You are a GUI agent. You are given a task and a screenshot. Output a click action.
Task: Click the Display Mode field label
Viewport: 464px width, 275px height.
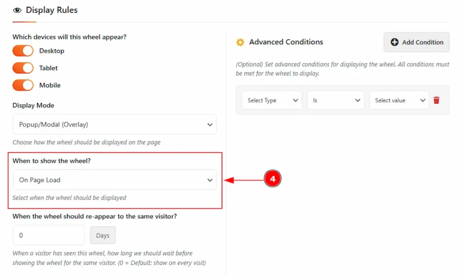(34, 106)
